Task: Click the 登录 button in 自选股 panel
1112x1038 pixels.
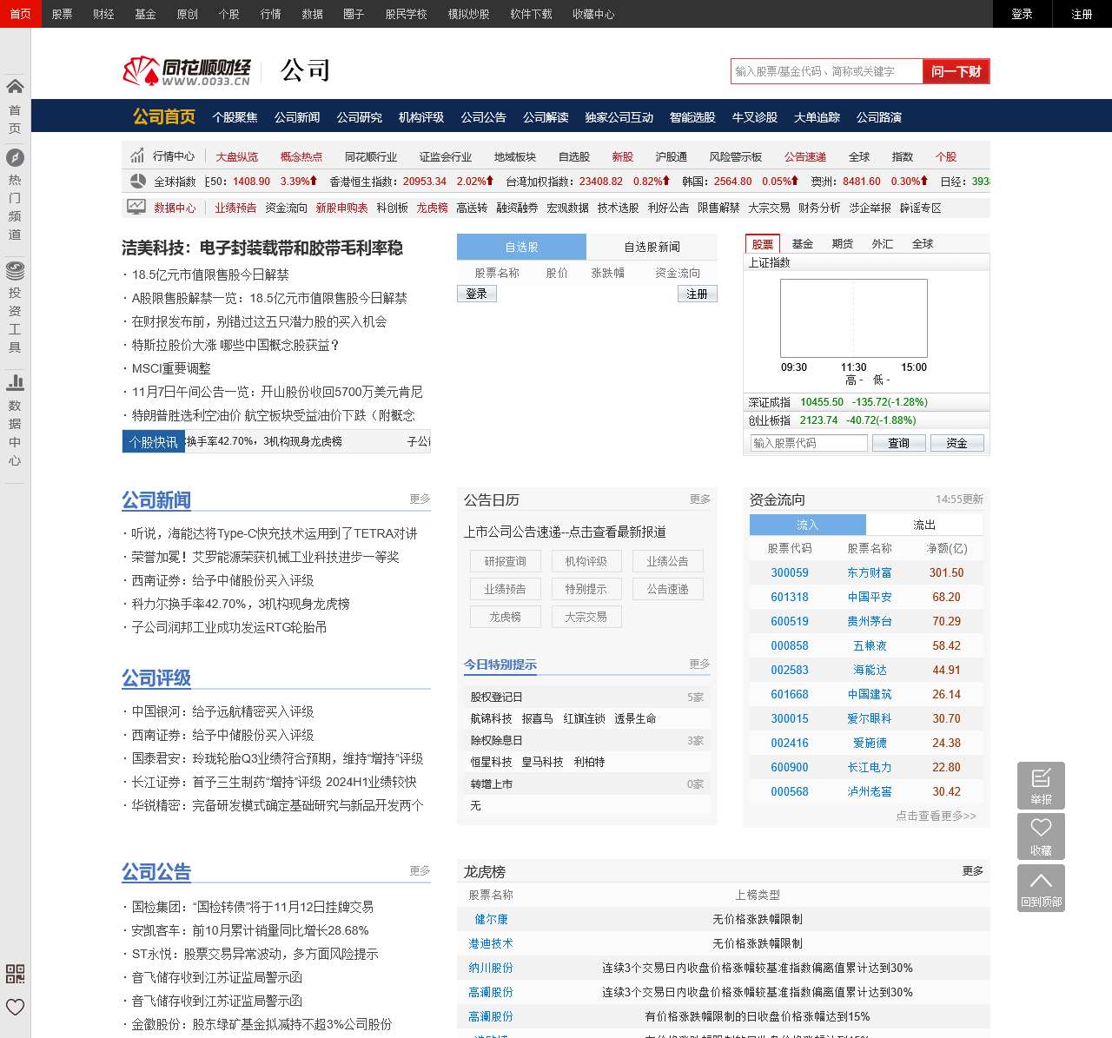Action: [x=476, y=294]
